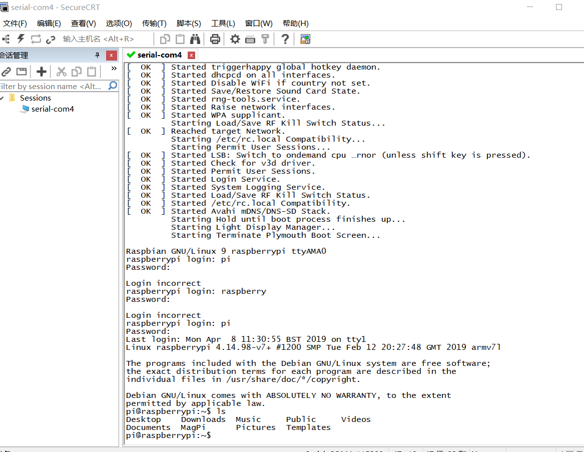Click the 'Videos' directory name in ls output
The image size is (584, 452).
[x=356, y=419]
